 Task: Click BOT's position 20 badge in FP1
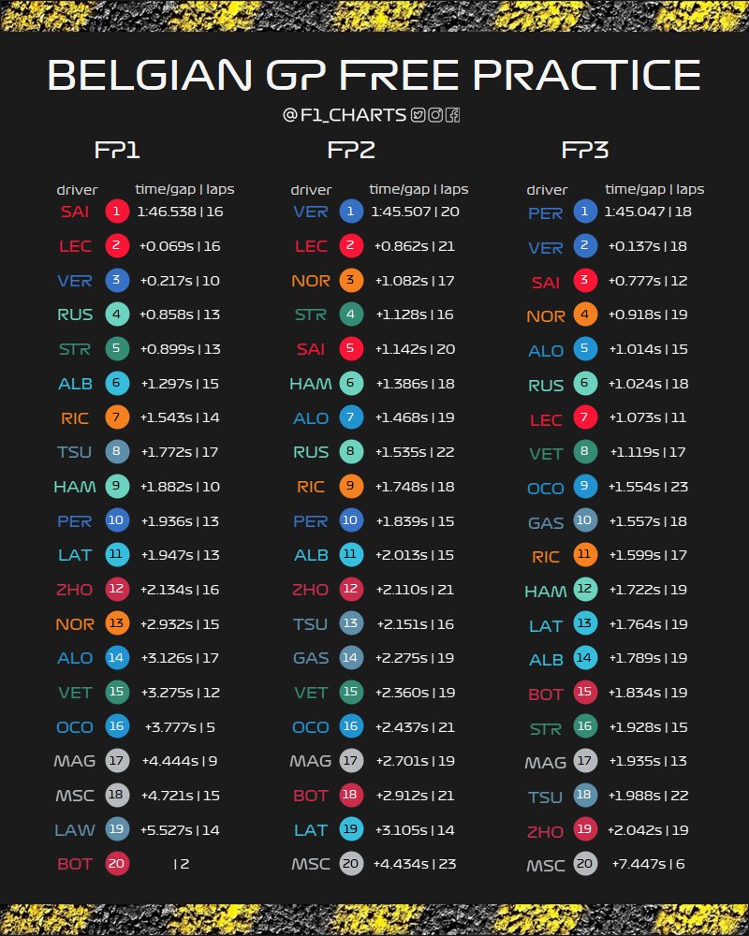pos(117,863)
